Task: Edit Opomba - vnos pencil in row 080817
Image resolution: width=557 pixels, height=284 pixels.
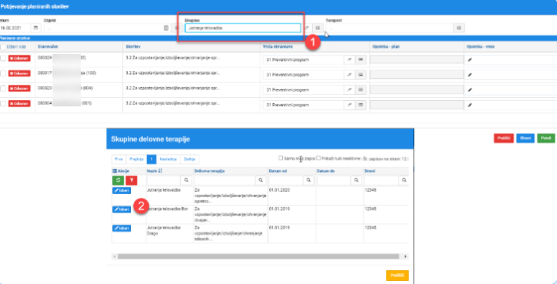Action: click(470, 75)
